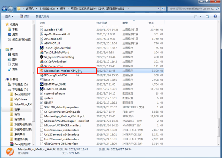The width and height of the screenshot is (222, 158).
Task: Open the 下载 favorites folder
Action: pos(15,29)
